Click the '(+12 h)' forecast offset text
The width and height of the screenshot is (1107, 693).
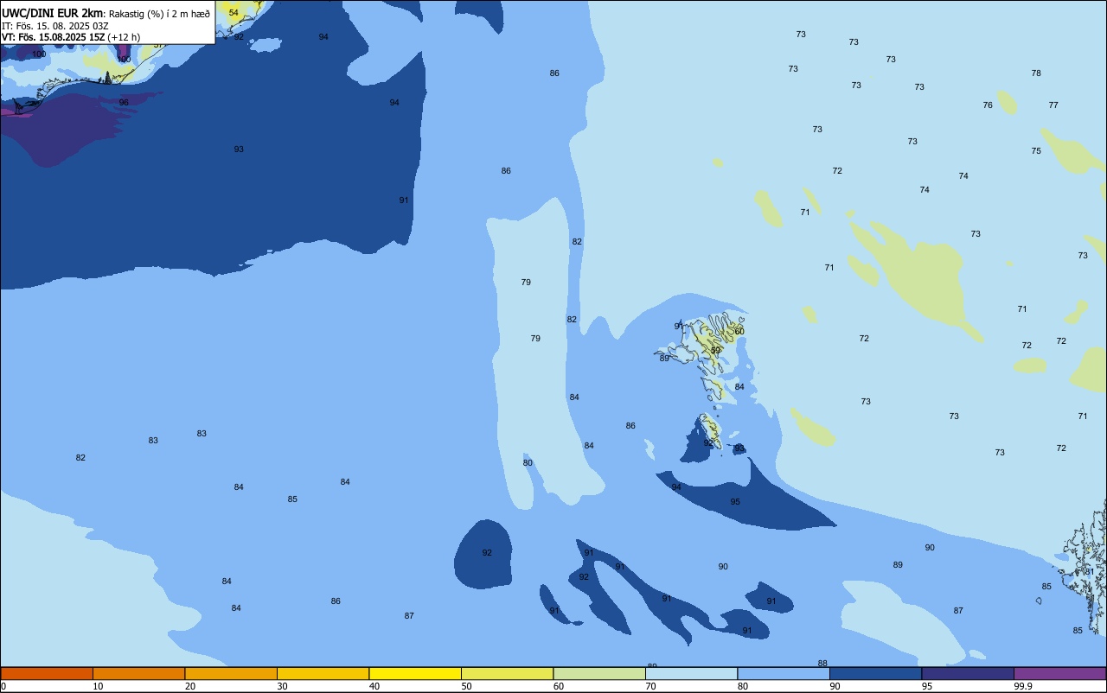tap(124, 37)
